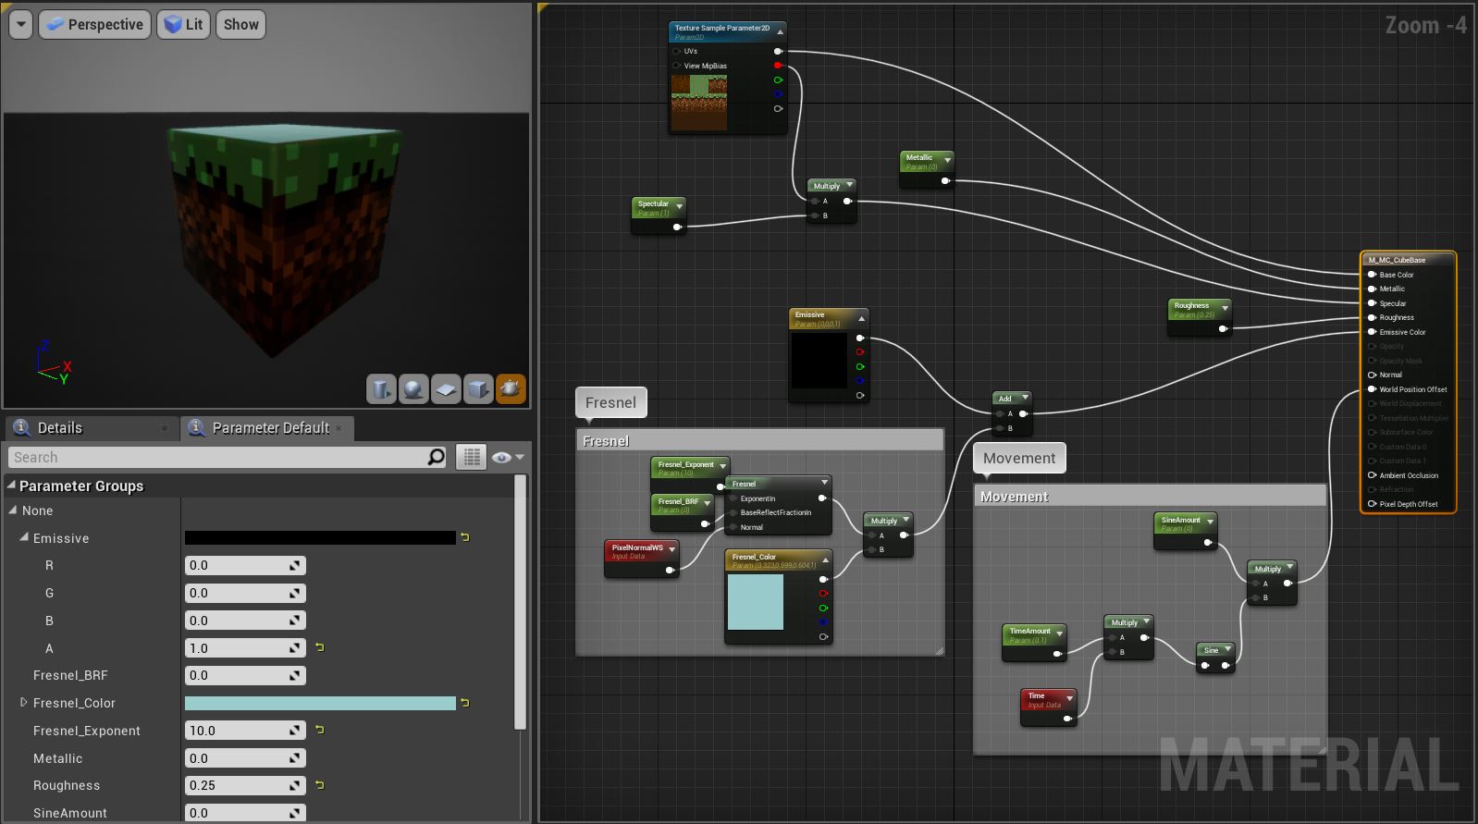Click the output pin of PixelNormalWS node
Image resolution: width=1478 pixels, height=824 pixels.
tap(670, 570)
